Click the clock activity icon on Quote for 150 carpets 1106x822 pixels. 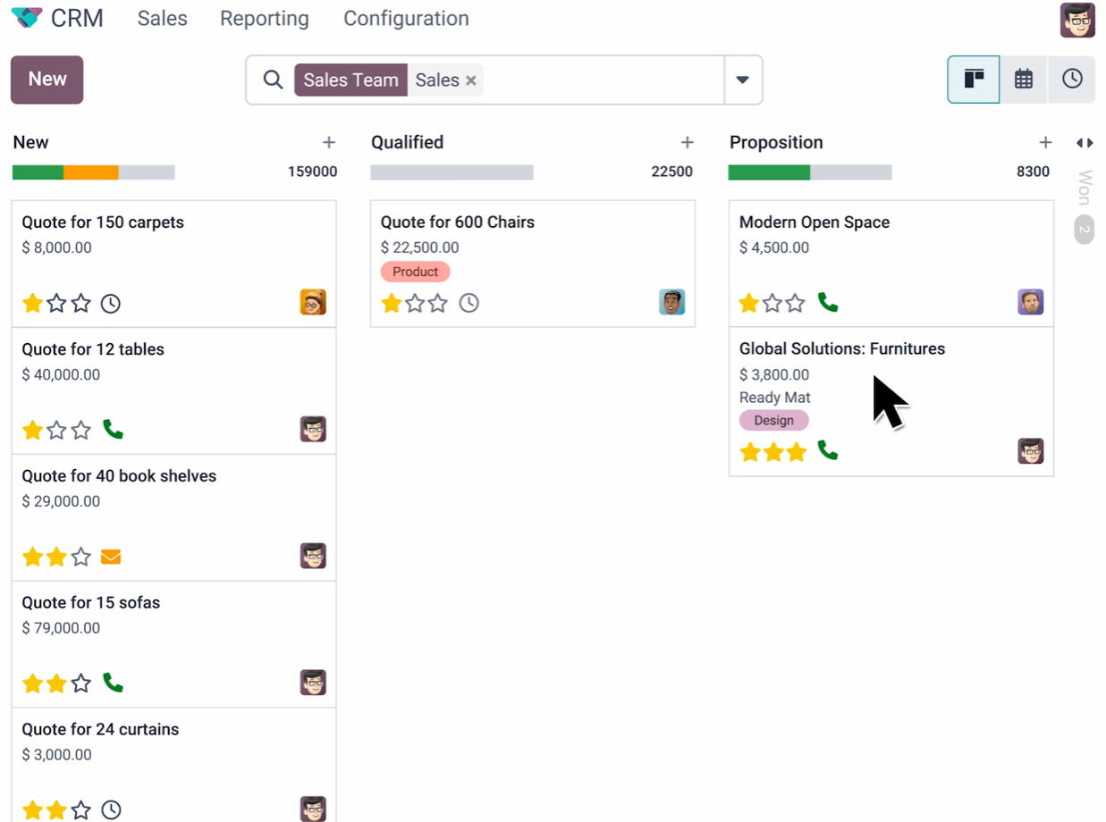(111, 303)
